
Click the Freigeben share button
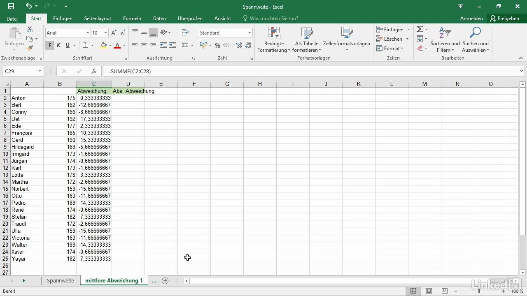point(504,18)
